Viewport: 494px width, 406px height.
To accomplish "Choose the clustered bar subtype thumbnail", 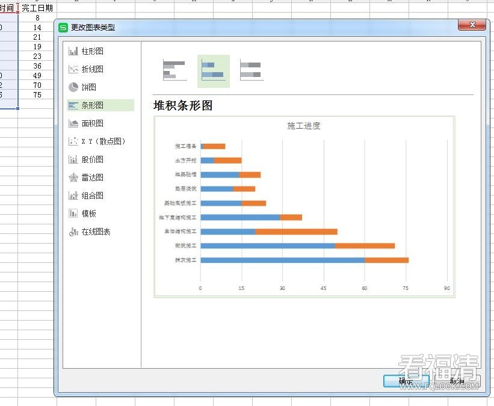I will click(174, 71).
